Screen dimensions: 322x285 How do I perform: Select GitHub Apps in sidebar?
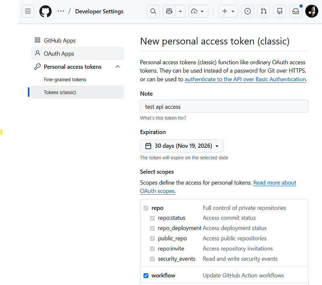point(77,40)
